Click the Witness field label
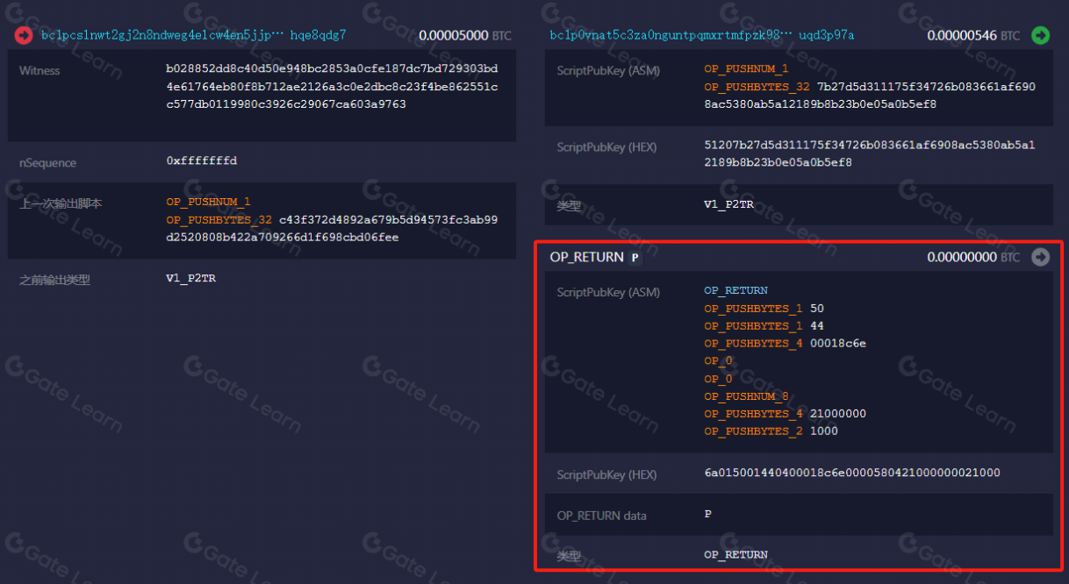This screenshot has height=584, width=1069. tap(39, 70)
